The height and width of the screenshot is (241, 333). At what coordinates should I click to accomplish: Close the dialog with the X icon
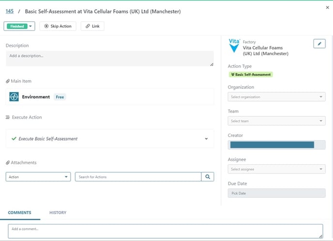point(327,8)
